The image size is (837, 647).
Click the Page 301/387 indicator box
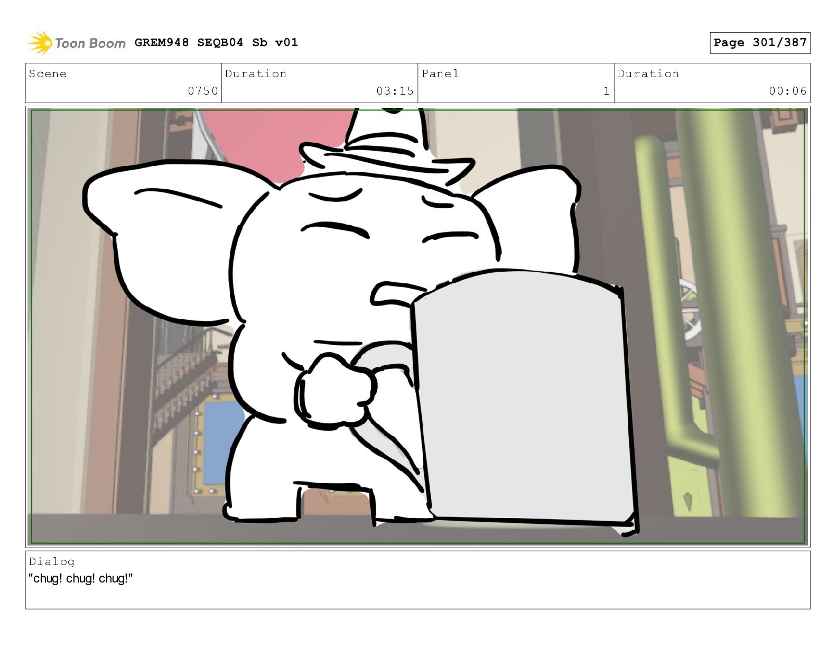click(x=760, y=43)
